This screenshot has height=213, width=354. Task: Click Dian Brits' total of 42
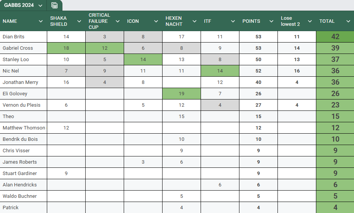pos(335,37)
